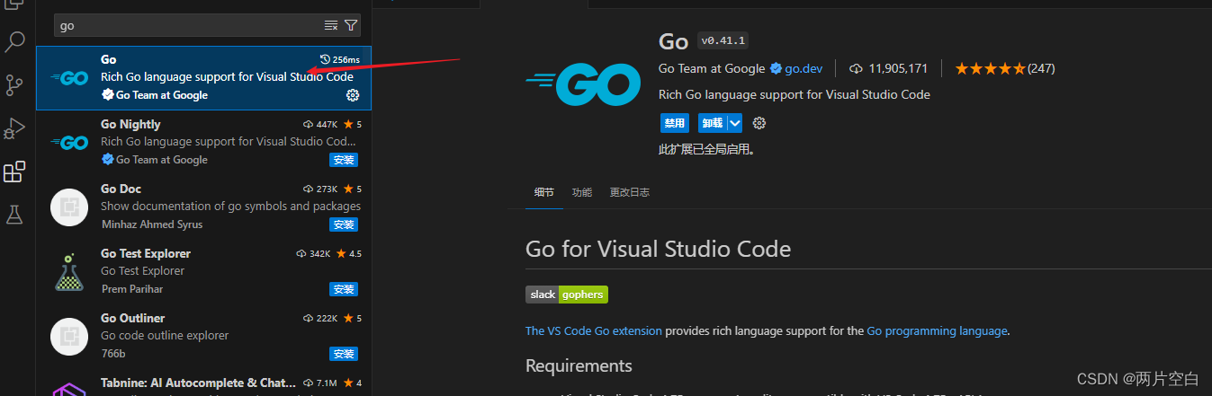This screenshot has width=1212, height=396.
Task: Select the Go Outliner extension row
Action: (x=203, y=336)
